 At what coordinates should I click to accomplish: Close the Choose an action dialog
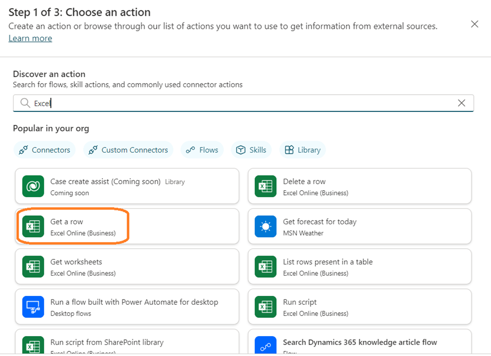click(x=474, y=24)
